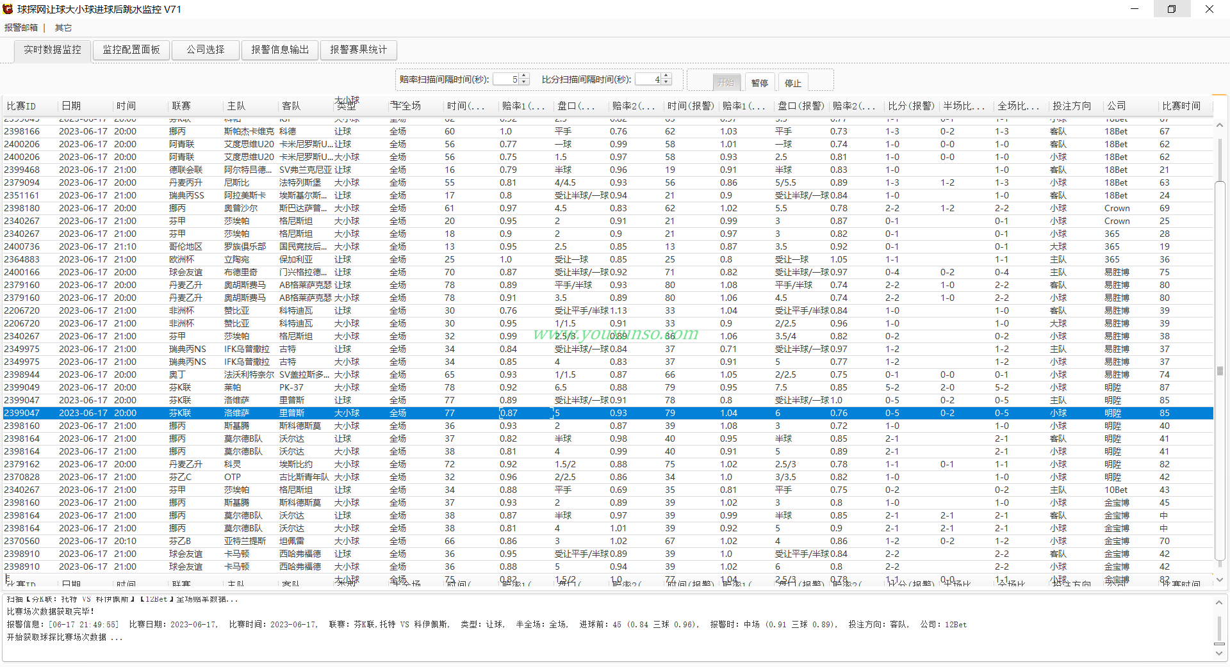The height and width of the screenshot is (667, 1230).
Task: Click league cell 哥伦地区
Action: [x=186, y=246]
